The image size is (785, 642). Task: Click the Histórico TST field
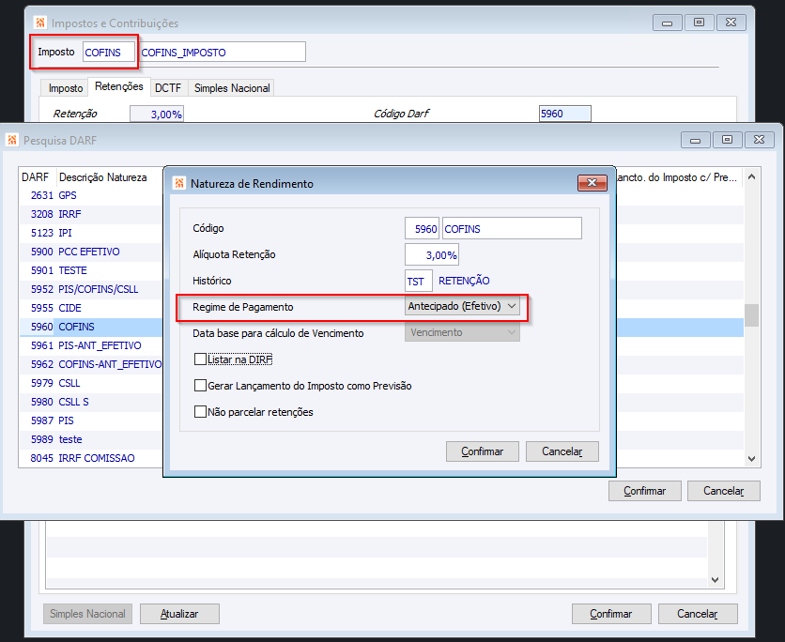(418, 282)
